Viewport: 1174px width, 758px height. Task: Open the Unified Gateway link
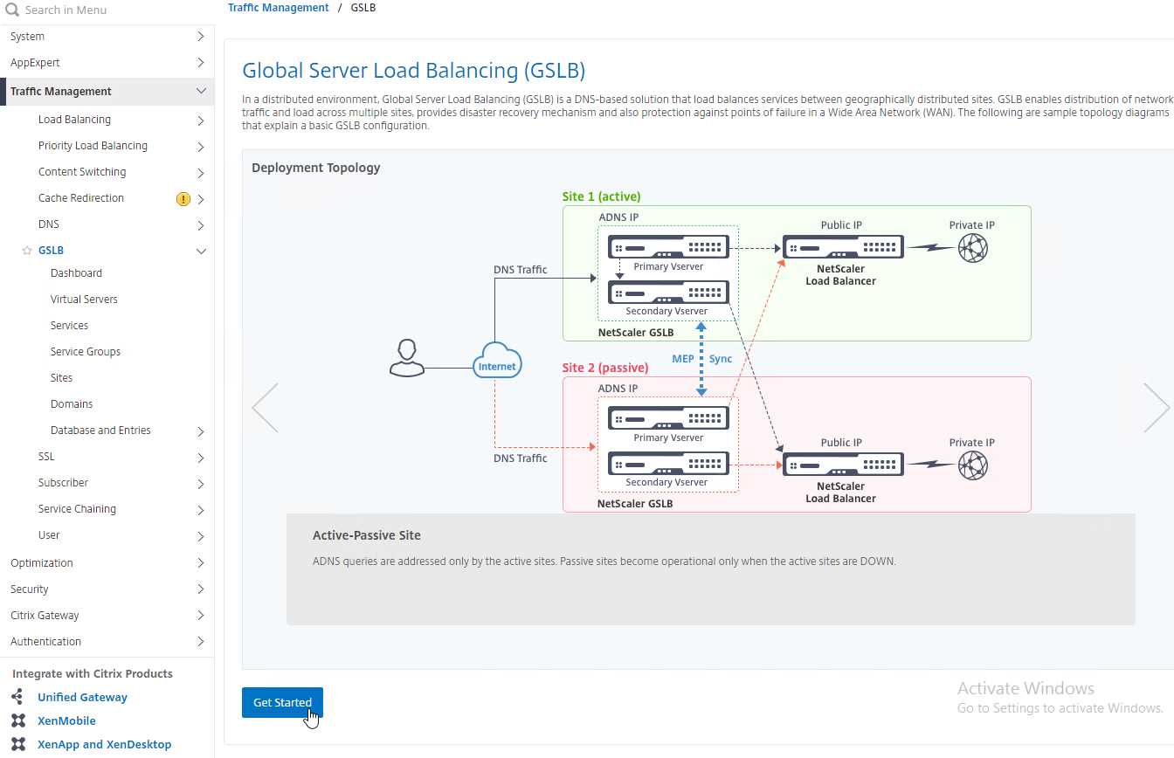tap(82, 698)
